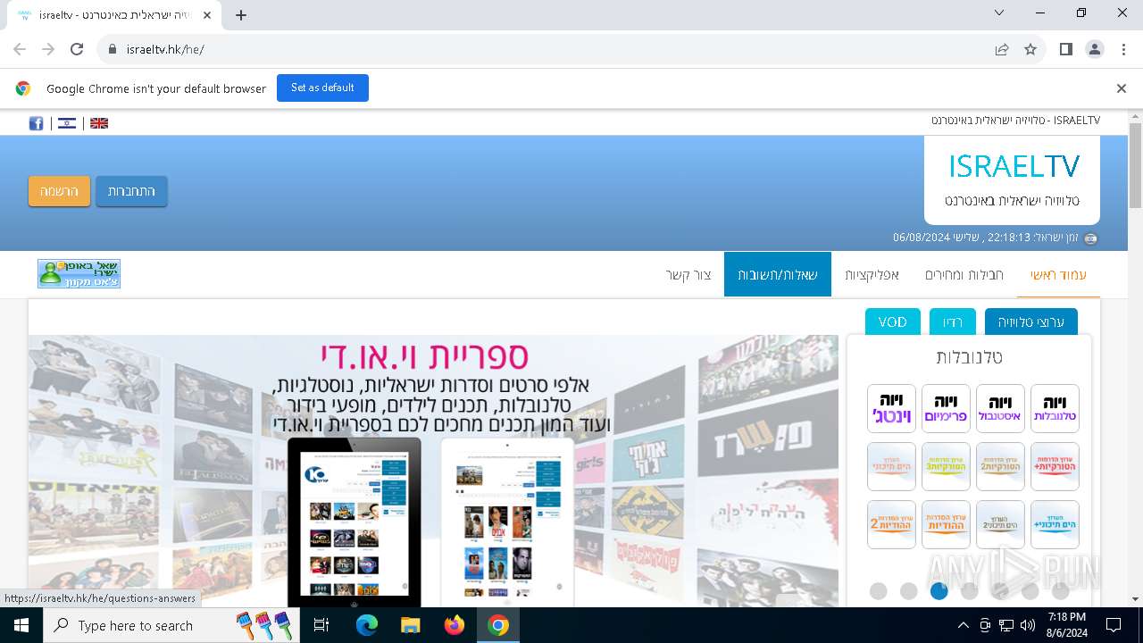Open Task View on taskbar
The width and height of the screenshot is (1143, 643).
pos(321,625)
